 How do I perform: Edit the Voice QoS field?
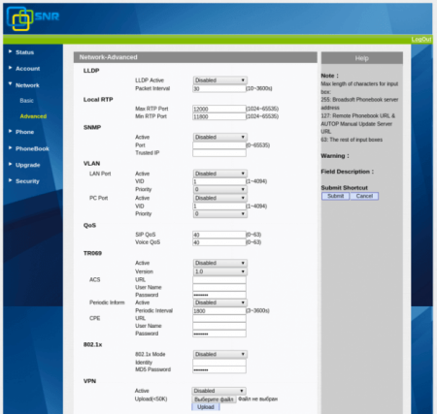[219, 242]
